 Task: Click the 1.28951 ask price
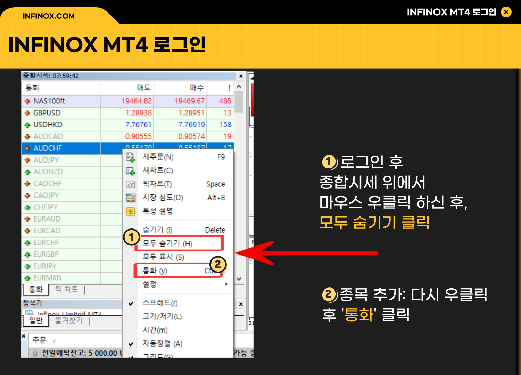[x=191, y=113]
